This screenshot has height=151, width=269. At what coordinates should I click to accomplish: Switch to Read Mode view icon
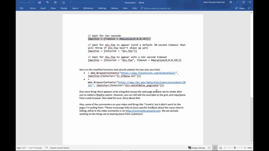[x=209, y=148]
